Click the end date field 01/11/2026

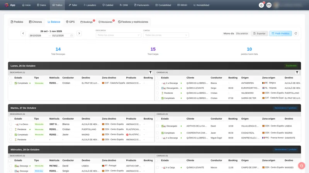pyautogui.click(x=59, y=35)
